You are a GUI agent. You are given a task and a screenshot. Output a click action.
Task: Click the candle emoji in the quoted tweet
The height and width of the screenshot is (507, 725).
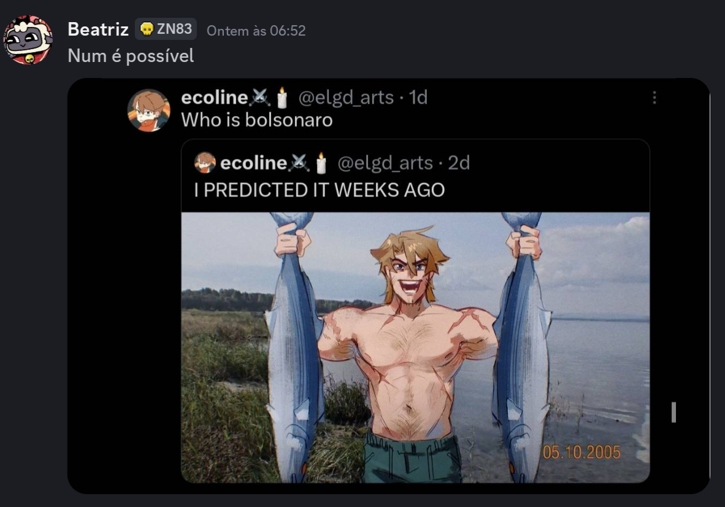(x=320, y=163)
